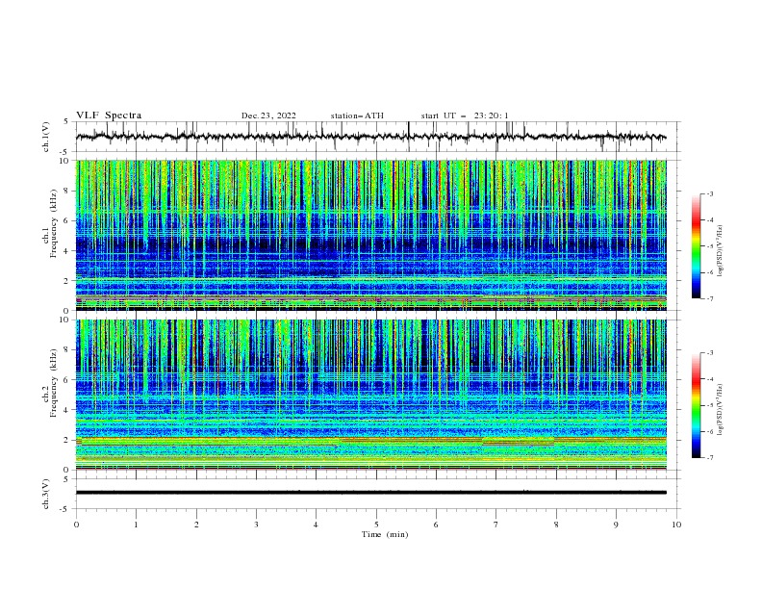Click tick label "8" on the Time axis
This screenshot has width=762, height=589.
coord(556,525)
